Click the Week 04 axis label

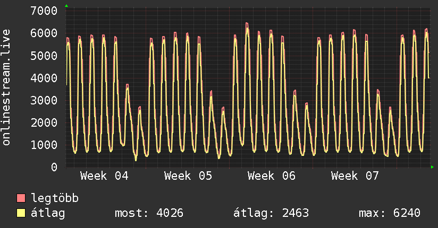104,176
